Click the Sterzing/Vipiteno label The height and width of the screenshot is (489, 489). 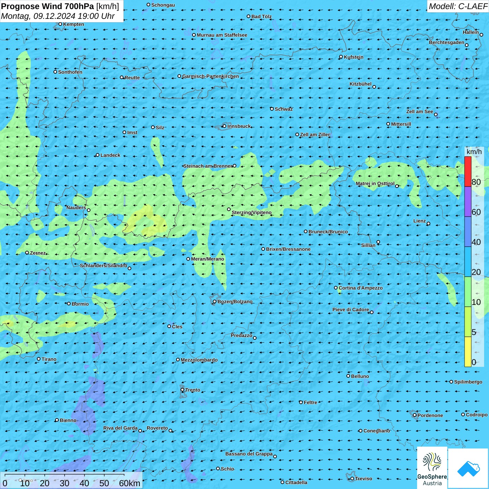coord(251,212)
